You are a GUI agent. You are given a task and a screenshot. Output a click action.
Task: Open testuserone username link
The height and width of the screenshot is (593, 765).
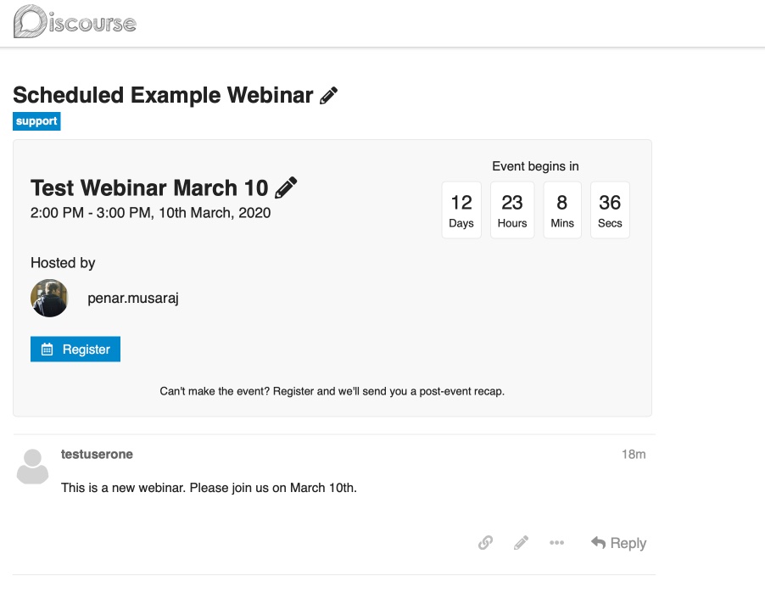[97, 454]
